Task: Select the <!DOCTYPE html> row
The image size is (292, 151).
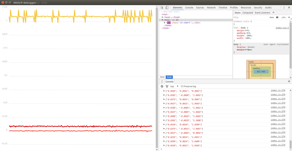Action: tap(170, 12)
